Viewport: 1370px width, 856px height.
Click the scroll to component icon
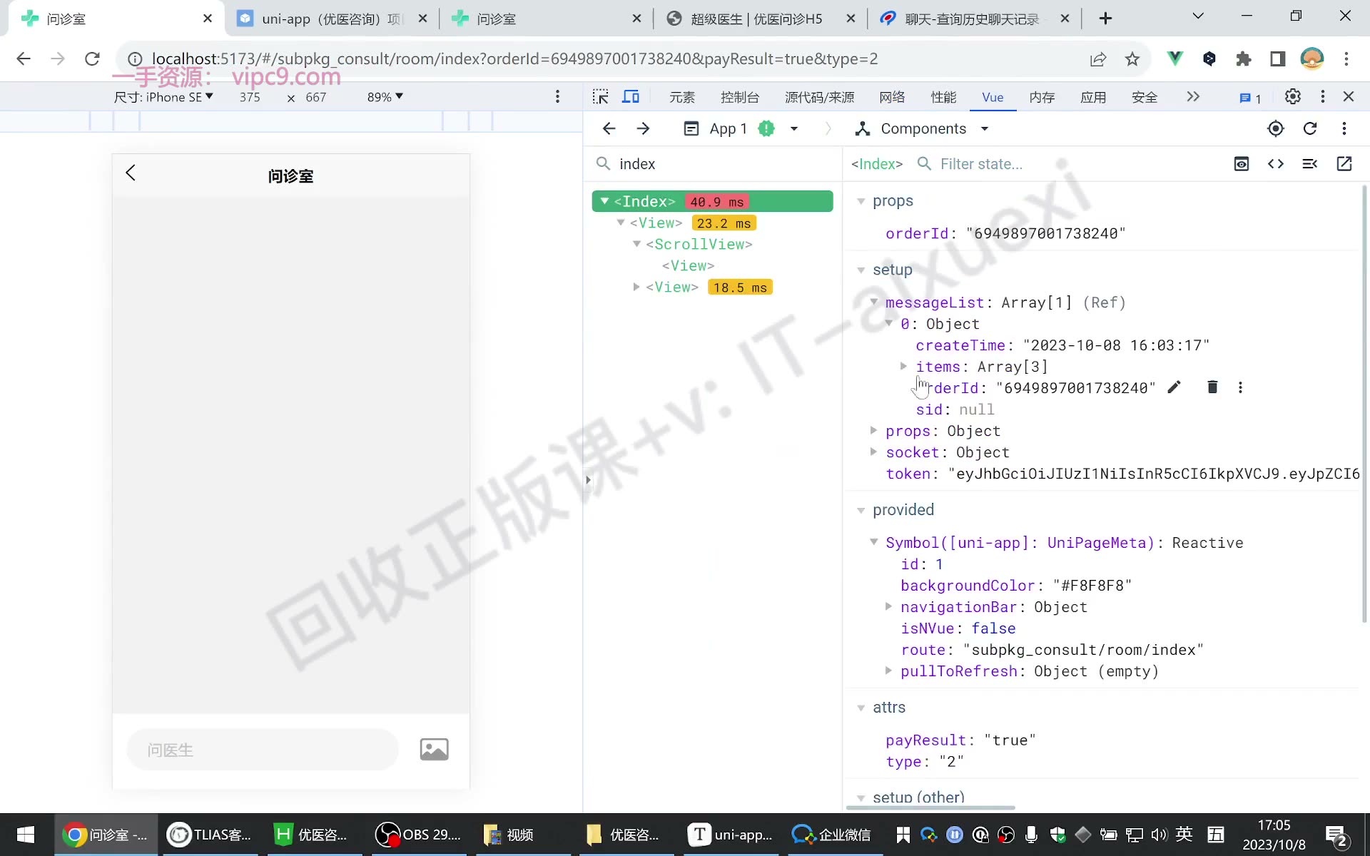pos(1242,164)
